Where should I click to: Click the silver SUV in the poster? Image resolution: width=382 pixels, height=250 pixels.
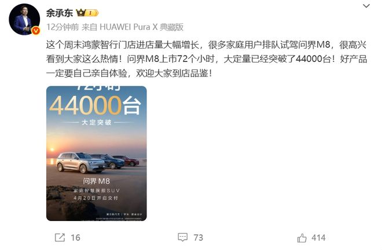(x=80, y=163)
